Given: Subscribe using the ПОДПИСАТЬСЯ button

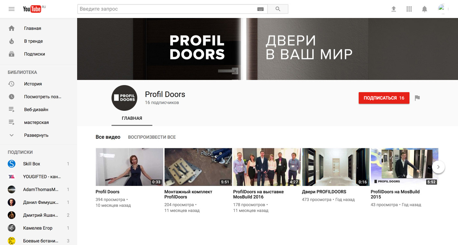Looking at the screenshot, I should point(384,98).
